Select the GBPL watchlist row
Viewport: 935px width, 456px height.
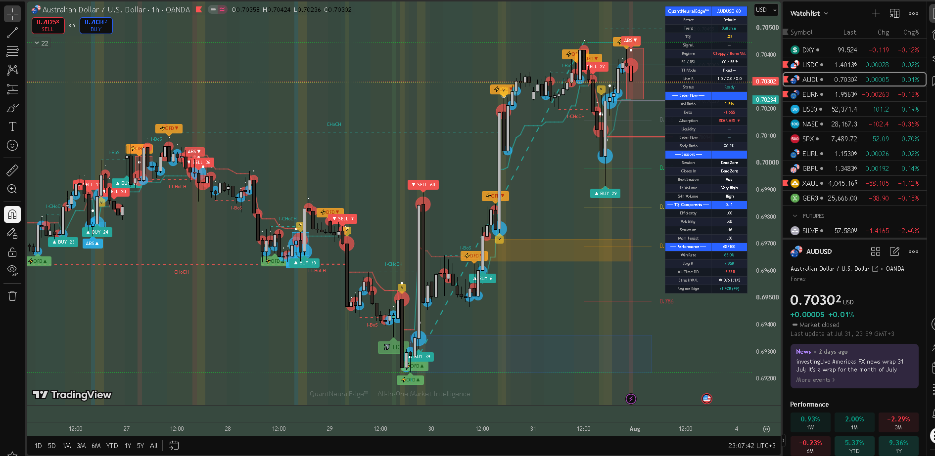click(854, 168)
